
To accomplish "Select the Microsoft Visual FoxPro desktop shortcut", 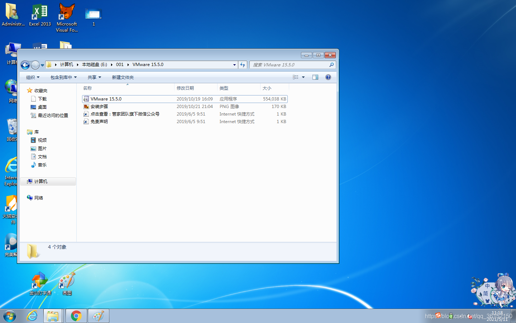I will point(67,18).
